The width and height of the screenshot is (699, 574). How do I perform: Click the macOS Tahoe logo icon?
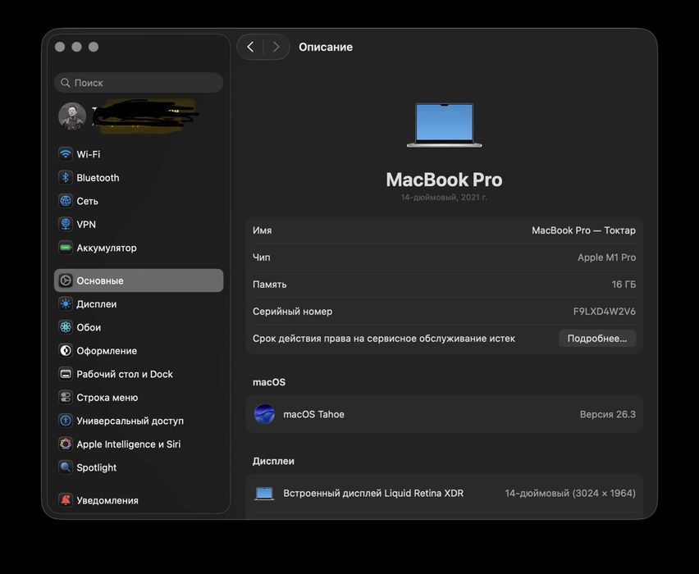pyautogui.click(x=264, y=414)
